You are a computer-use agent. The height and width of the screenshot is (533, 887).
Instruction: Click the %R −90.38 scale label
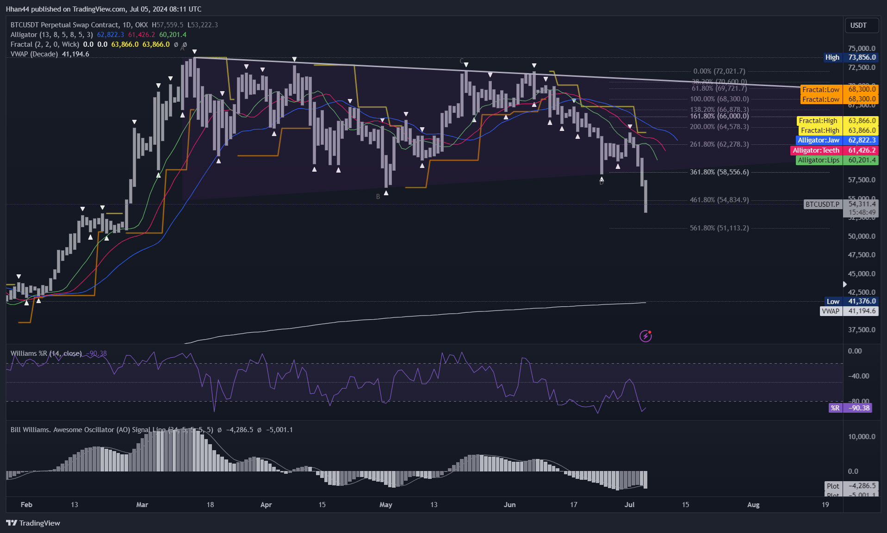pyautogui.click(x=850, y=408)
